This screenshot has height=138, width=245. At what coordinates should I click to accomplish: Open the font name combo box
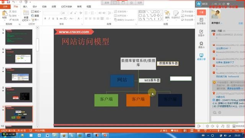point(52,13)
